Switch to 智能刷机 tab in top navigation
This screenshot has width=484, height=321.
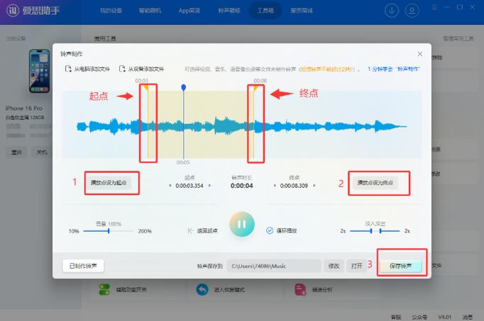point(150,11)
